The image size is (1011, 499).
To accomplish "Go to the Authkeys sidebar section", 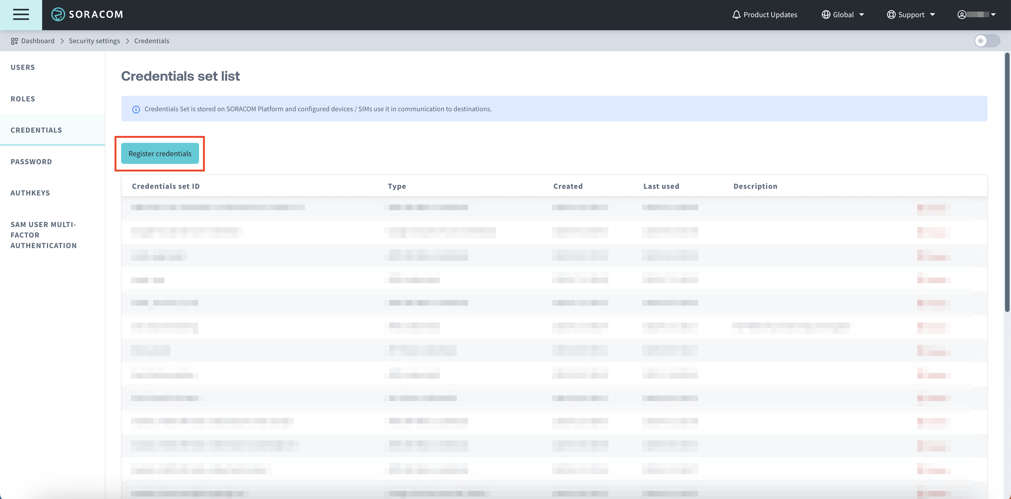I will (30, 193).
